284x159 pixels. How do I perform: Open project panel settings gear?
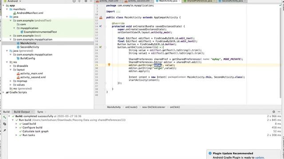point(86,1)
